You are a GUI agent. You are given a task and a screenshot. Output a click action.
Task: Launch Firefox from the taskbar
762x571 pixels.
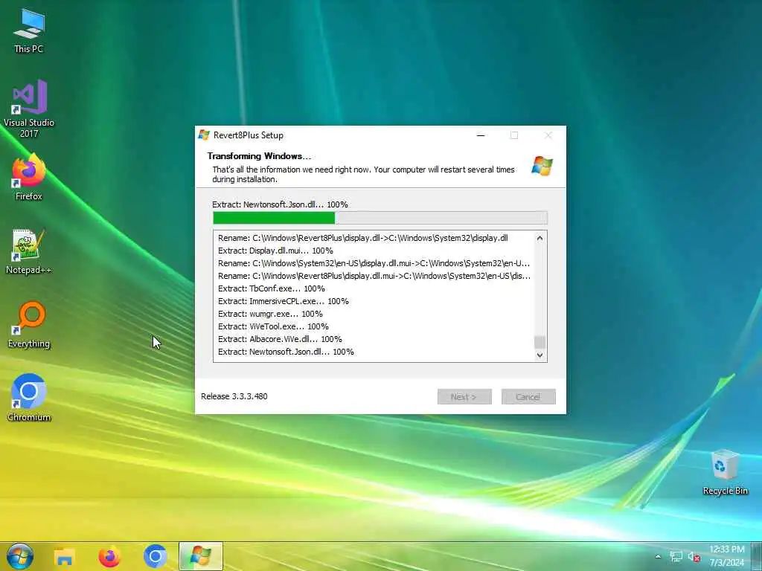coord(109,556)
